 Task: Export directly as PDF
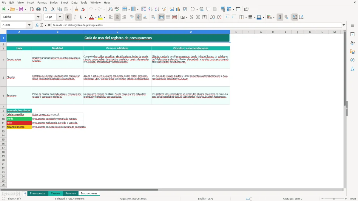pos(32,9)
